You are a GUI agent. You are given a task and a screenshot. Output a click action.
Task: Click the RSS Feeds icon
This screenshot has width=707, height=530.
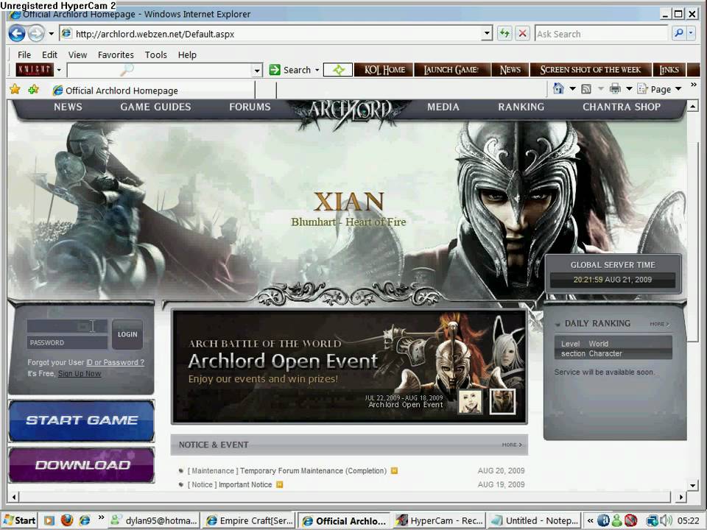tap(586, 89)
